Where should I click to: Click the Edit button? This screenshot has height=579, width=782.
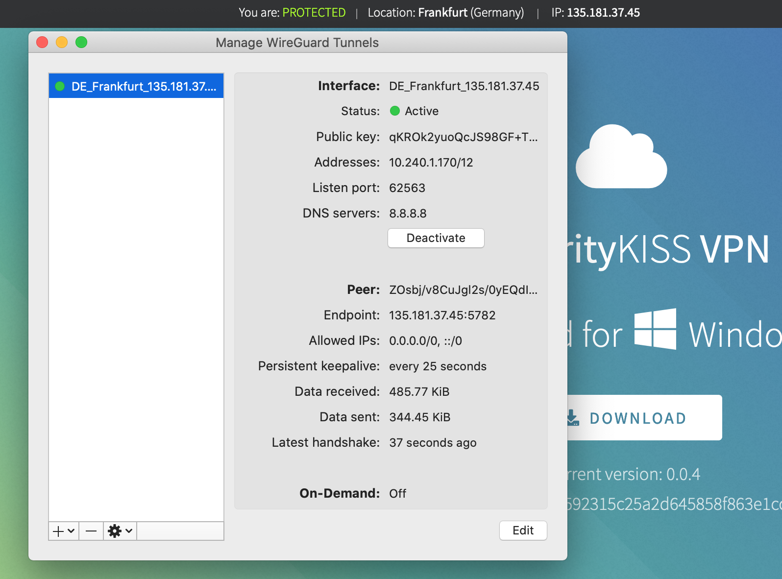point(523,531)
